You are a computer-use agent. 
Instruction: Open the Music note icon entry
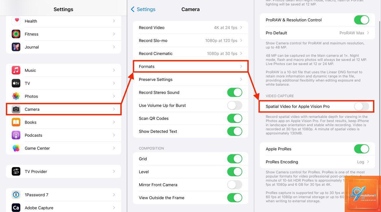[16, 70]
